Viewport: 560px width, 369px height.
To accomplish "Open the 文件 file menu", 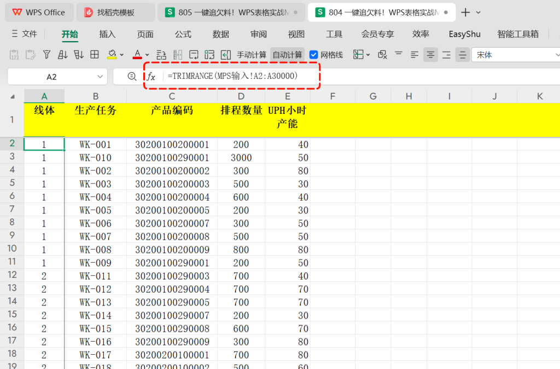I will 24,33.
